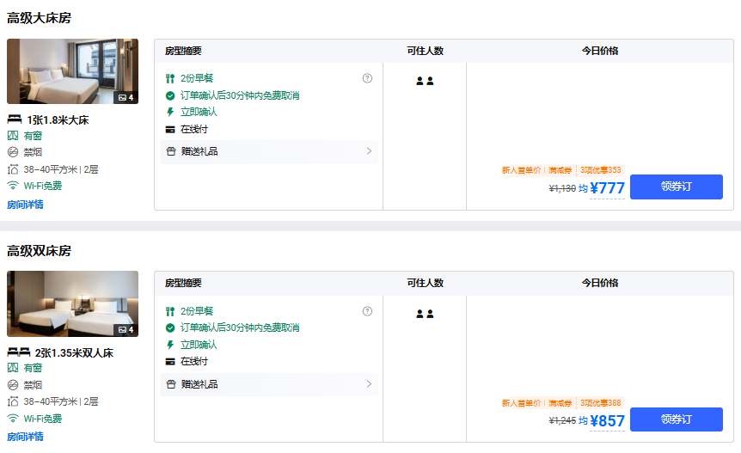Viewport: 741px width, 453px height.
Task: Click the room area icon for 高级双床房
Action: [13, 401]
